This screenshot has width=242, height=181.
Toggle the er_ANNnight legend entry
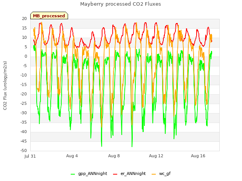(129, 174)
